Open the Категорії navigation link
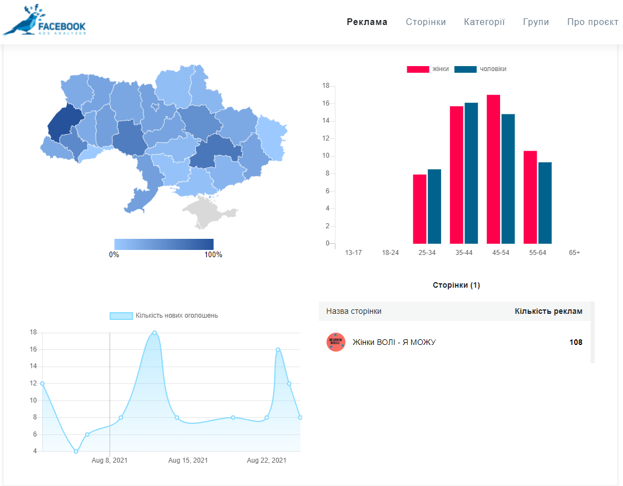623x486 pixels. pyautogui.click(x=484, y=22)
